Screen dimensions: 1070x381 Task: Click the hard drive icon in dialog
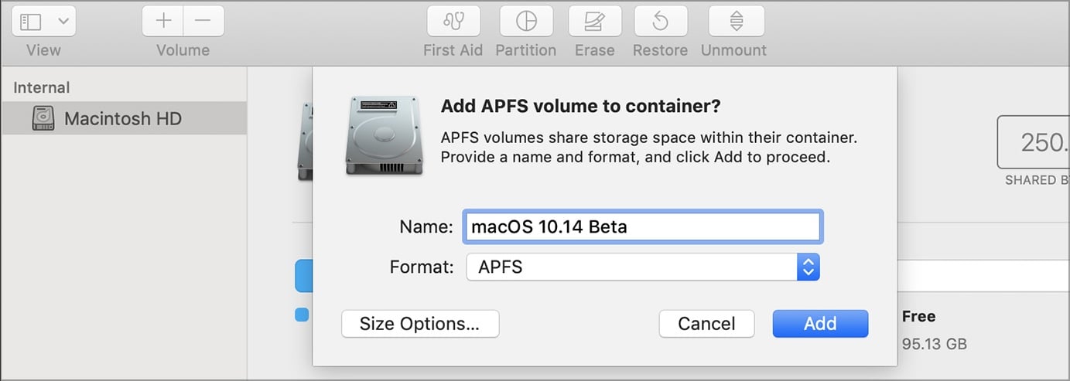(x=385, y=134)
